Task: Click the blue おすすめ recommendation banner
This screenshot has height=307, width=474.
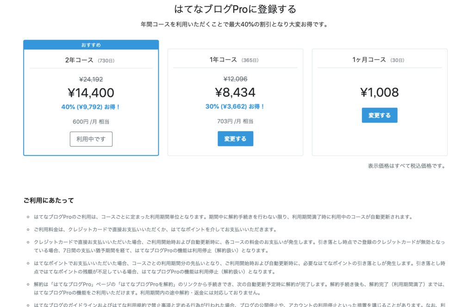Action: (91, 44)
